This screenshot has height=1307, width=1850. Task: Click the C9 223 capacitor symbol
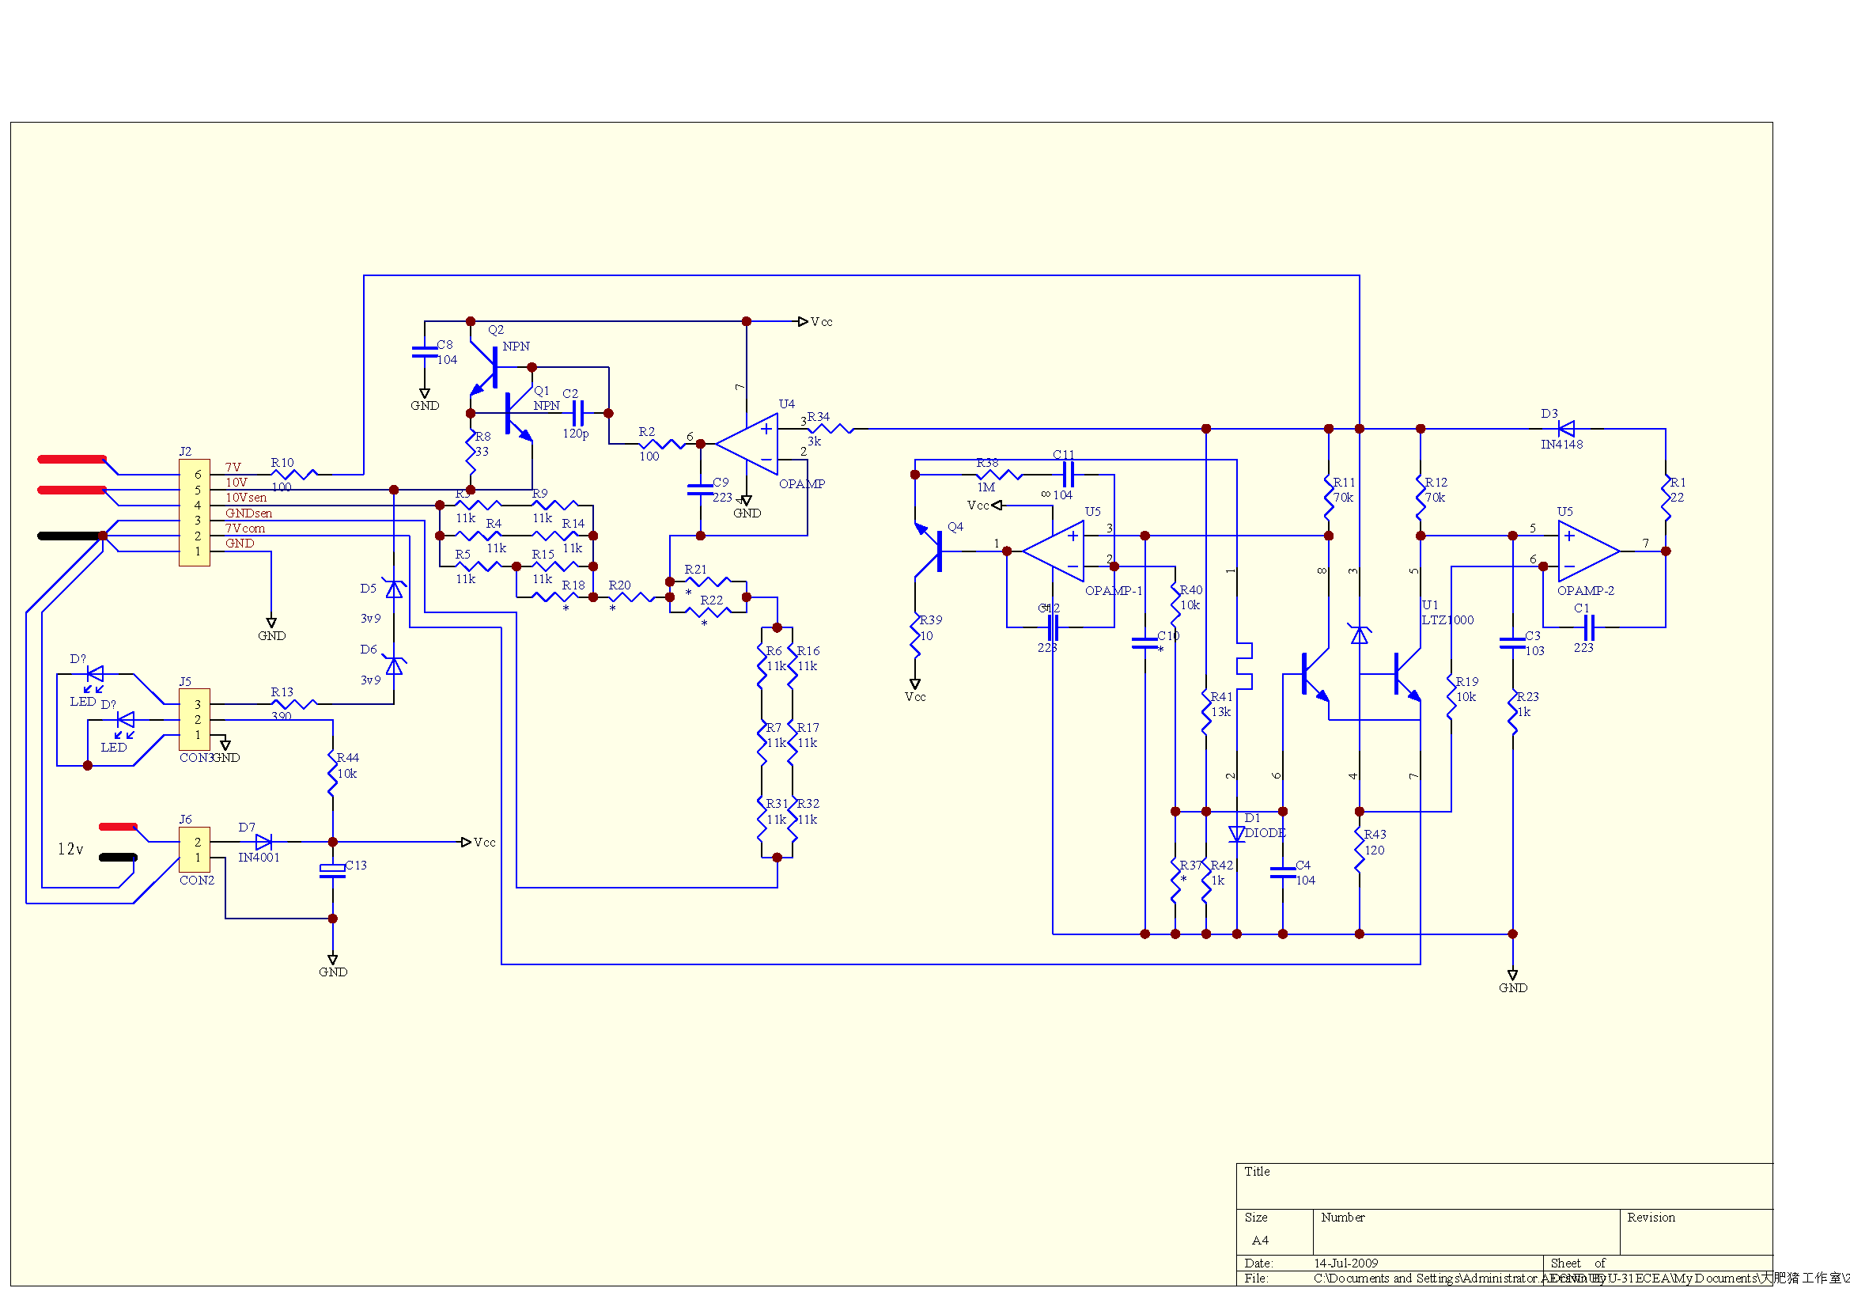[x=700, y=490]
